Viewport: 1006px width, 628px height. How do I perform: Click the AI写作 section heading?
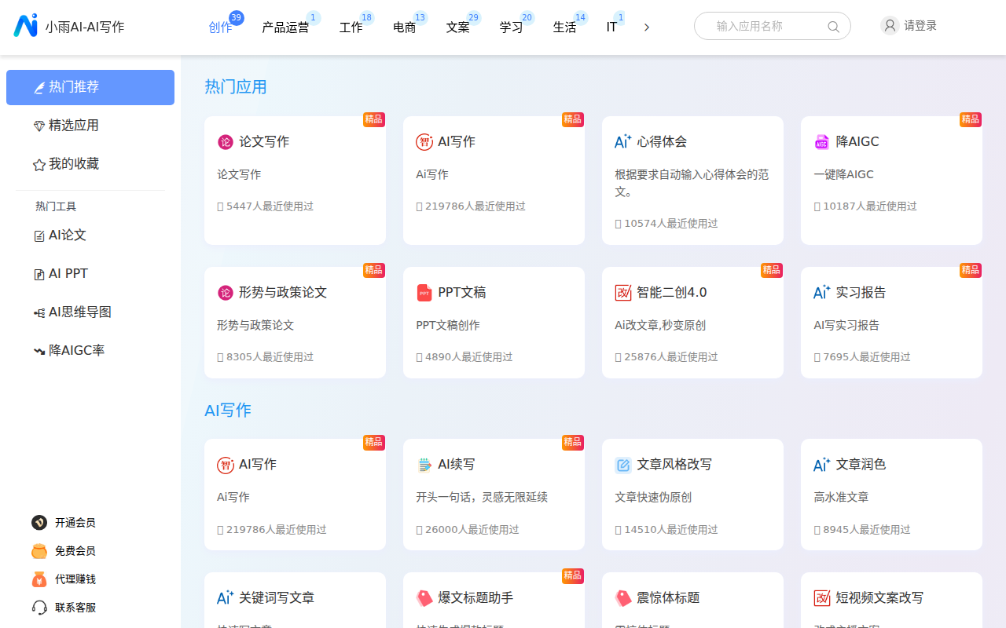pyautogui.click(x=228, y=410)
